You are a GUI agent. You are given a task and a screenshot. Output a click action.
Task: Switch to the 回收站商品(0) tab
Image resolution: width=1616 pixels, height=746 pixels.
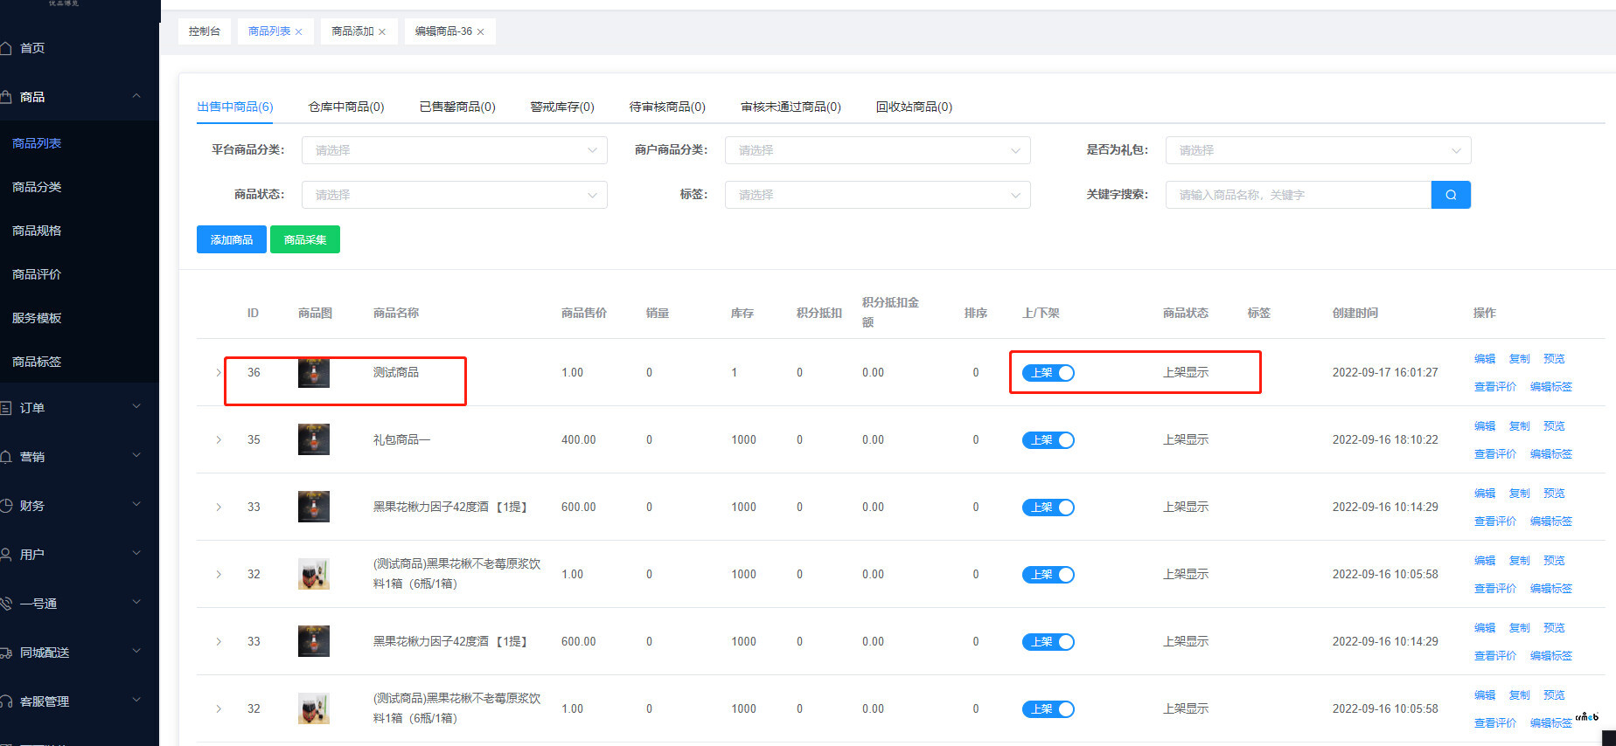(913, 107)
